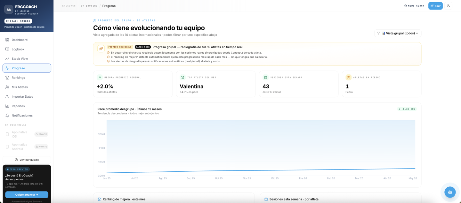Click the Sesiones Esta Semana calendar icon
461x203 pixels.
265,77
